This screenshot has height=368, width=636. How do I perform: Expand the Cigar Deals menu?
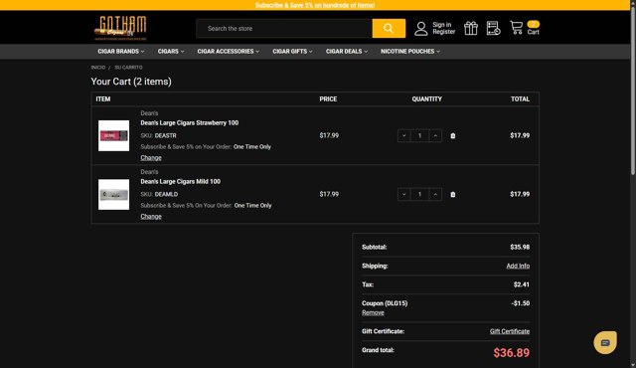coord(347,52)
